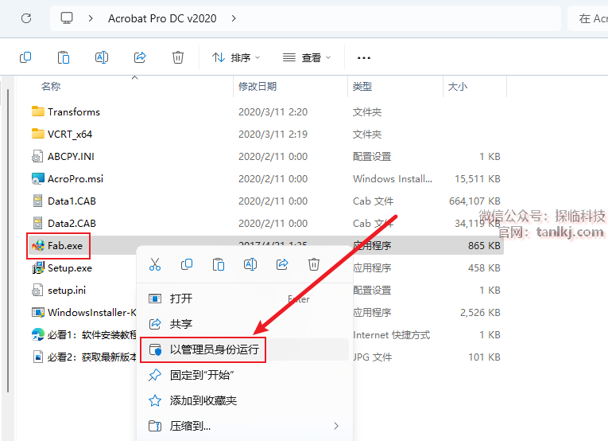Click the VCRT_x64 folder icon
Image resolution: width=608 pixels, height=441 pixels.
(x=37, y=134)
